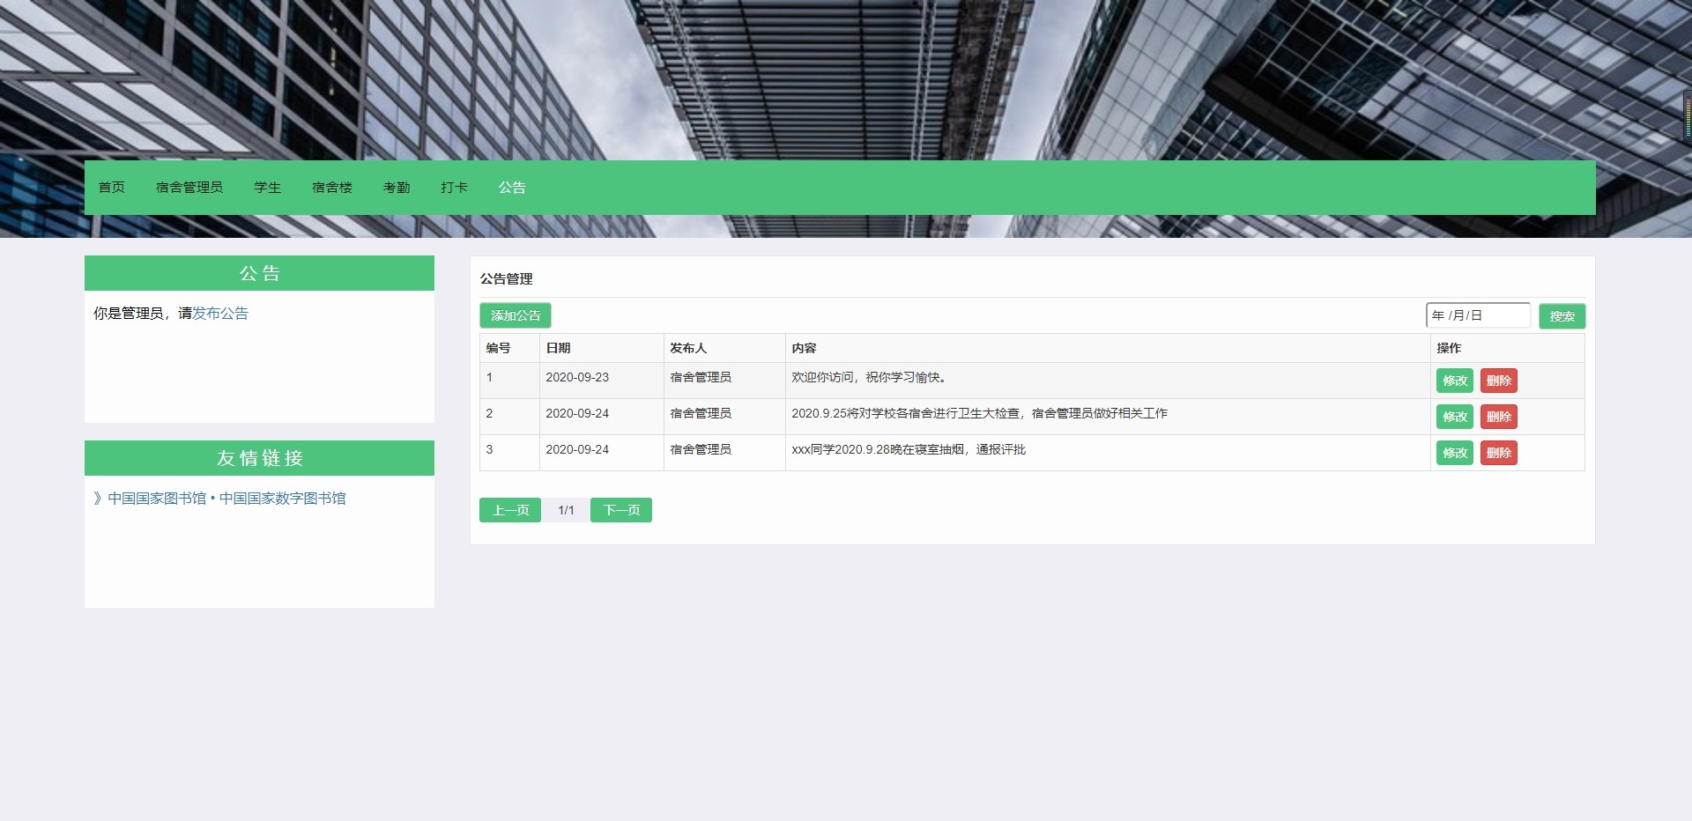The image size is (1692, 821).
Task: Open the 考勤 navigation item
Action: (397, 188)
